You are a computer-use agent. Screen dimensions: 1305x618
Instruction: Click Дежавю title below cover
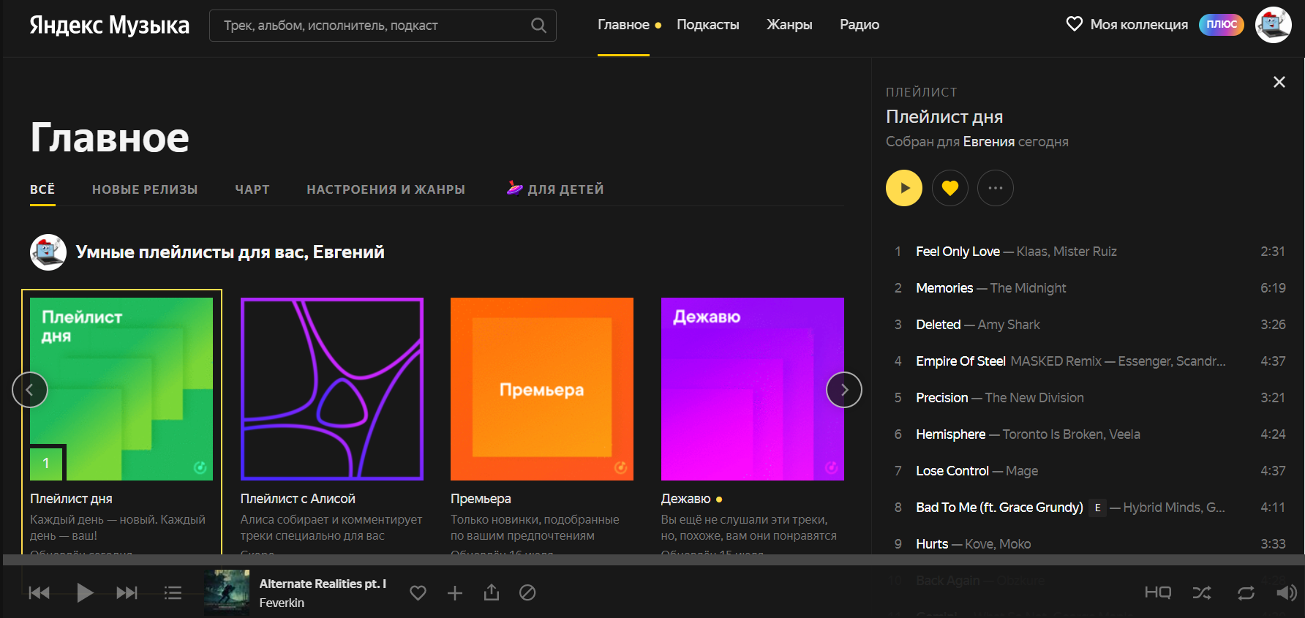click(x=685, y=499)
